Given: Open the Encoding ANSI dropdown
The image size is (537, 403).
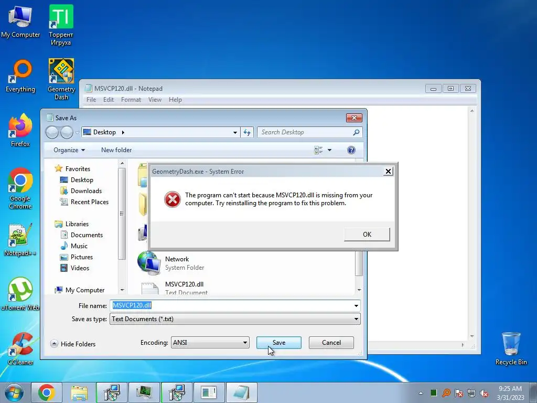Looking at the screenshot, I should pyautogui.click(x=210, y=342).
